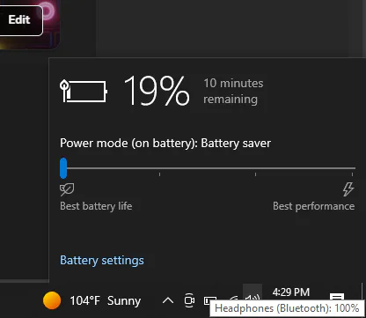Open the Battery settings link
366x318 pixels.
coord(102,261)
